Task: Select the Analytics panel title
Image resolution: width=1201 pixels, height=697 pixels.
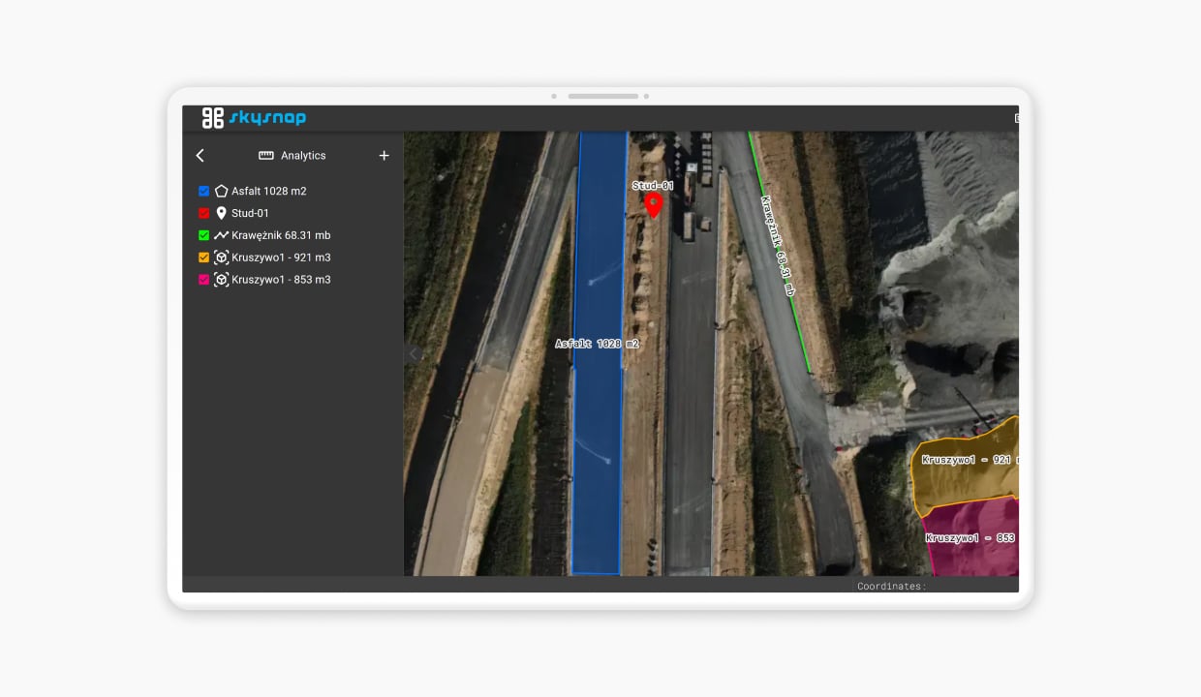Action: 303,156
